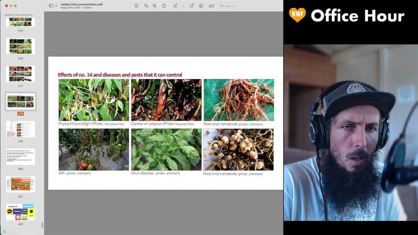Screen dimensions: 418x235
Task: Open the Inspector info icon
Action: coord(137,6)
